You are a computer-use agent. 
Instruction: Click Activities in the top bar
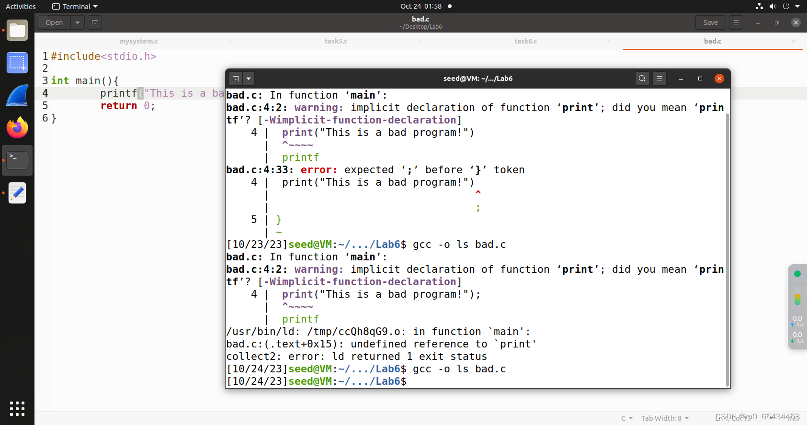coord(21,6)
